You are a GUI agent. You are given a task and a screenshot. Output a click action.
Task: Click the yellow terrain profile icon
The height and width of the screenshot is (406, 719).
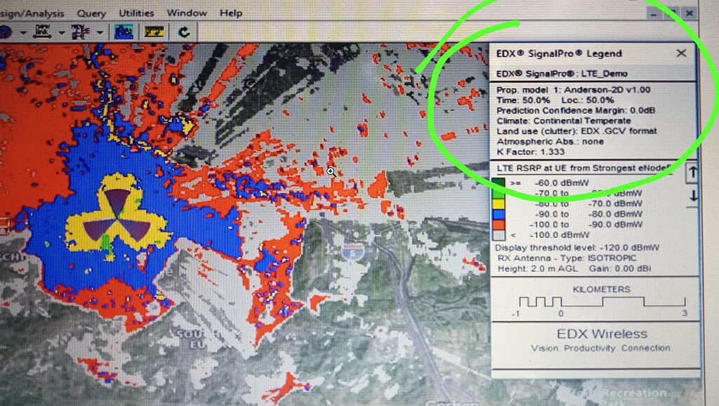click(154, 32)
